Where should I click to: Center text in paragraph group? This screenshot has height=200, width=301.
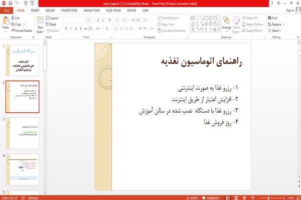pyautogui.click(x=121, y=29)
